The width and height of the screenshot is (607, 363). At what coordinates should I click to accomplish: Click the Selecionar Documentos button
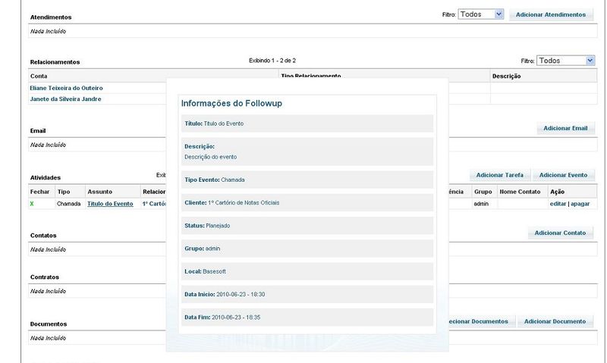(477, 321)
